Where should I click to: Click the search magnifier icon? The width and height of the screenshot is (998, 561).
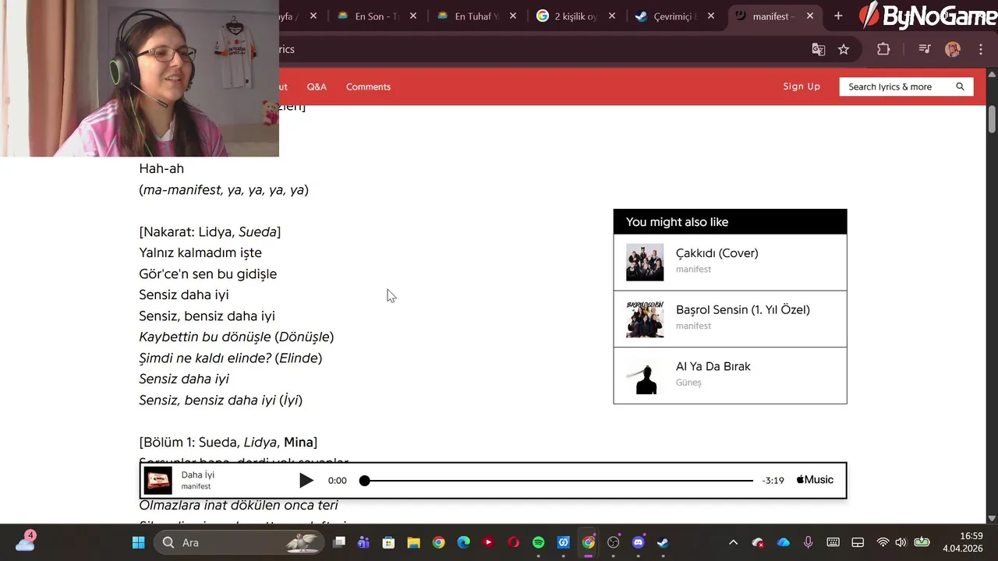point(960,86)
